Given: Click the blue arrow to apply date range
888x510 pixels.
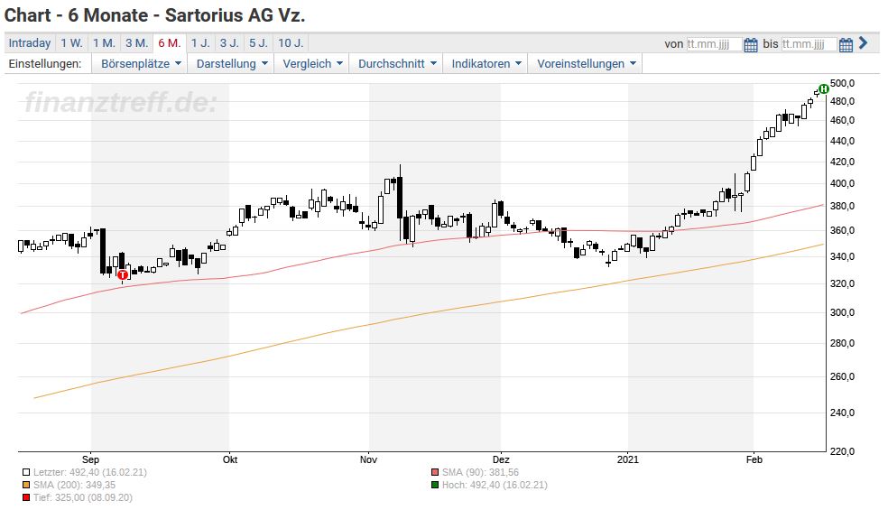Looking at the screenshot, I should pyautogui.click(x=863, y=42).
